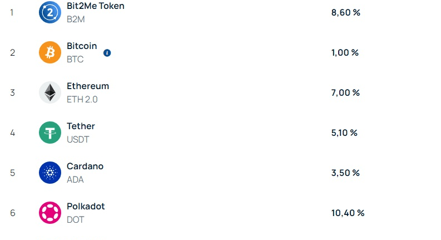Click the pink Polkadot logo icon
The width and height of the screenshot is (441, 240).
point(50,213)
